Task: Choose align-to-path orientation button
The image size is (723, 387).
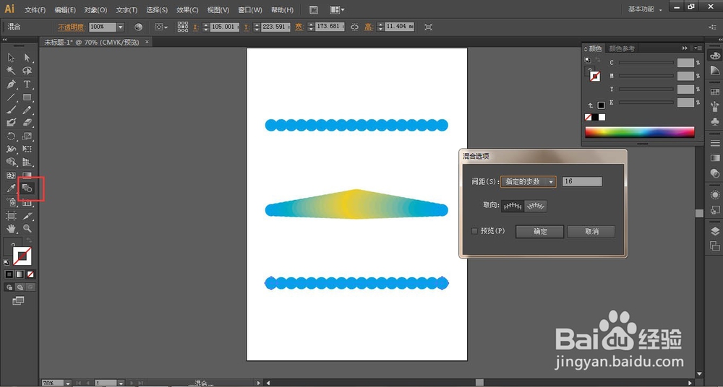Action: point(535,206)
